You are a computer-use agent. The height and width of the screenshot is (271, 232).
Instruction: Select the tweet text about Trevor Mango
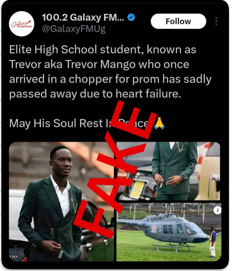coord(110,72)
